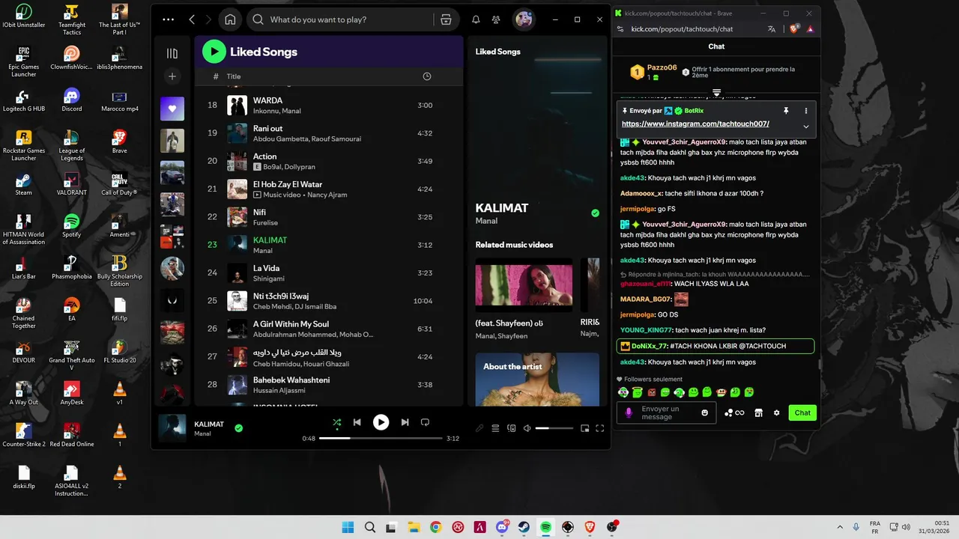
Task: Open the play queue icon
Action: 495,428
